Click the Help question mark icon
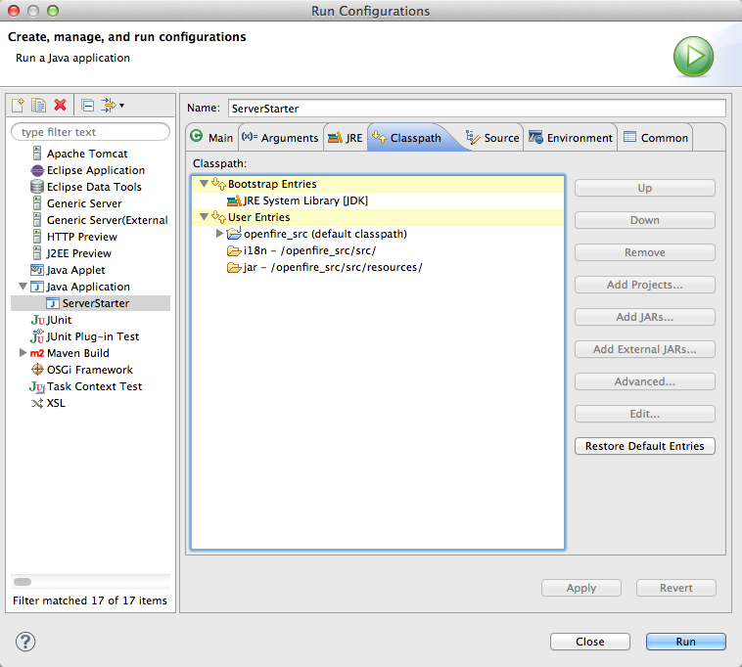742x667 pixels. [x=25, y=642]
